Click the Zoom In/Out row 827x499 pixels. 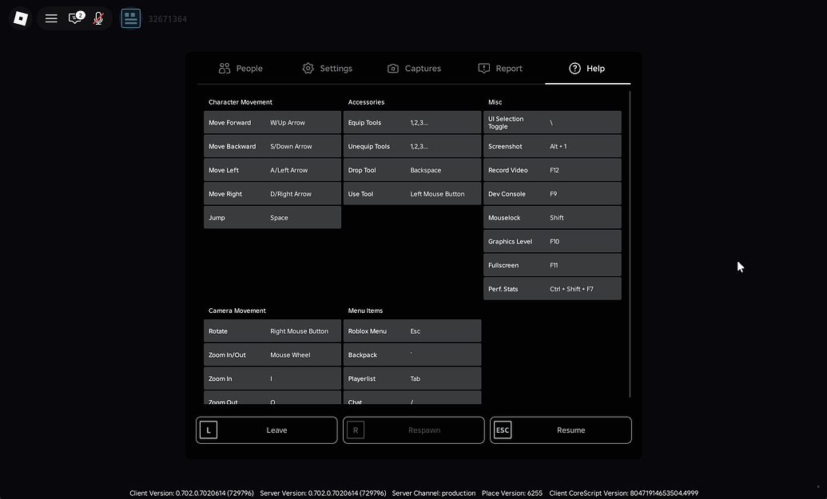click(x=272, y=354)
